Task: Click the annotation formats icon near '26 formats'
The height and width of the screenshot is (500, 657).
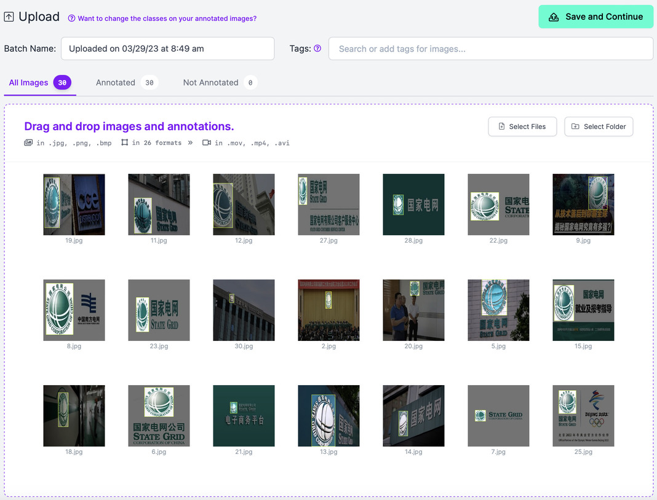Action: [x=125, y=143]
